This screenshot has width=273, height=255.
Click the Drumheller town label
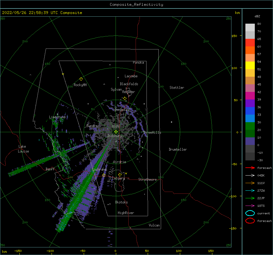[178, 149]
